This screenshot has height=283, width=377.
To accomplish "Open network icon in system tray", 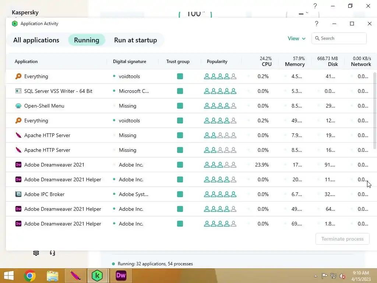I will tap(334, 276).
